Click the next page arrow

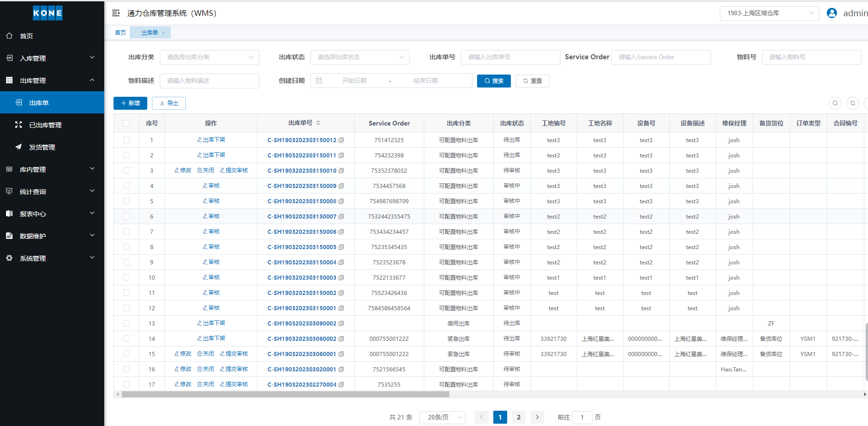537,417
